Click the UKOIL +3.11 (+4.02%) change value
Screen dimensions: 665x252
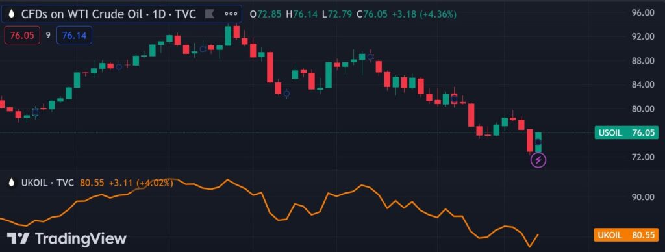point(141,183)
